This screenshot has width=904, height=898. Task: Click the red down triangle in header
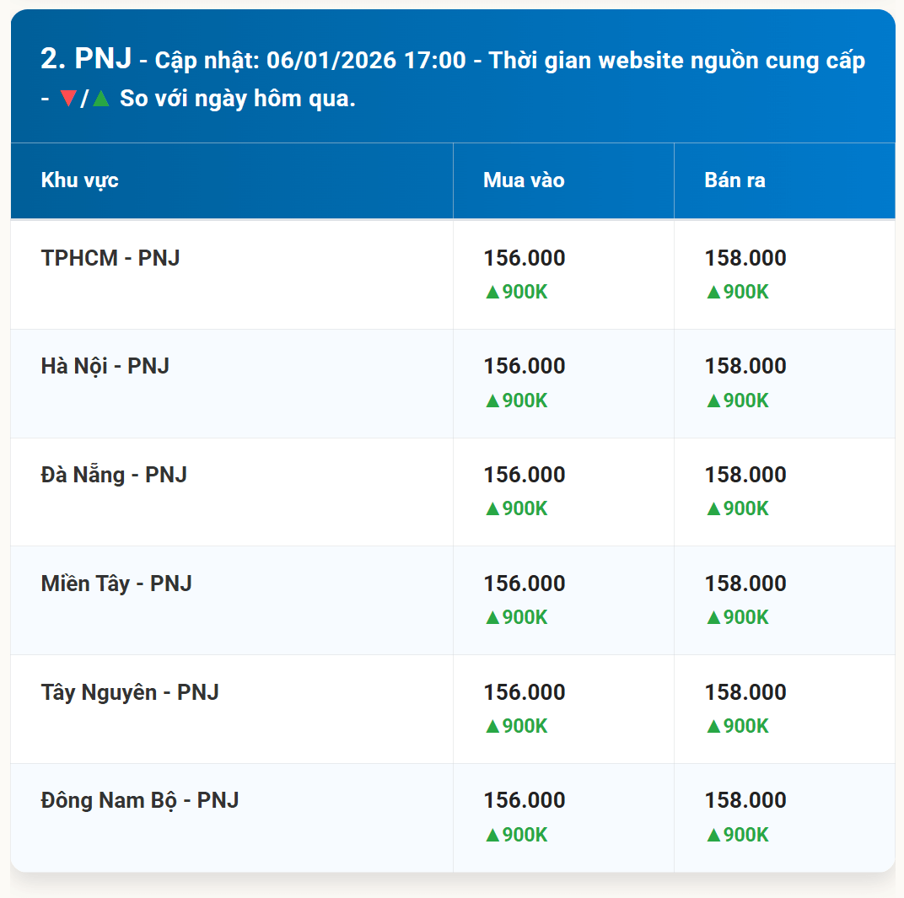(68, 98)
